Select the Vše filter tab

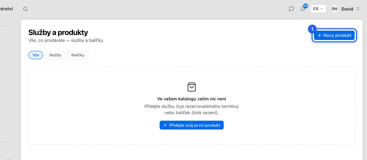(36, 55)
